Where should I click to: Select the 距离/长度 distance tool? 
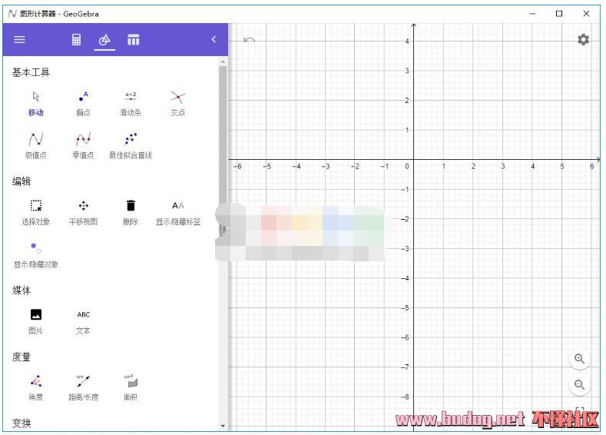83,387
